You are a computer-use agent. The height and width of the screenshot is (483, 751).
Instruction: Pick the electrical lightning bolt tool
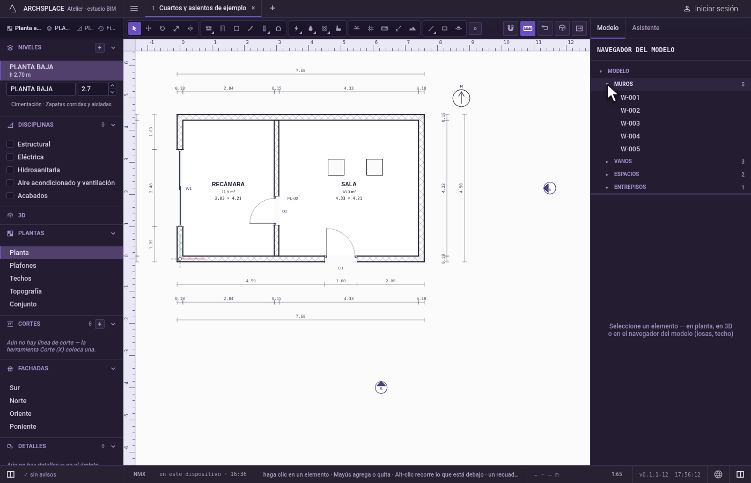(x=297, y=28)
